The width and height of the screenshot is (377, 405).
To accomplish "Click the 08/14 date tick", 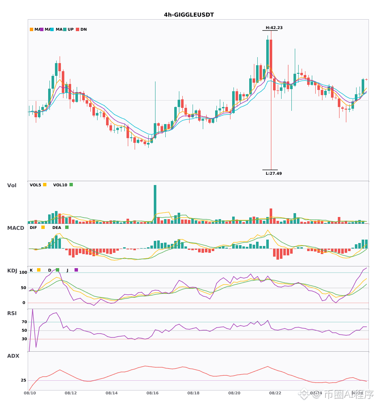I will [112, 393].
